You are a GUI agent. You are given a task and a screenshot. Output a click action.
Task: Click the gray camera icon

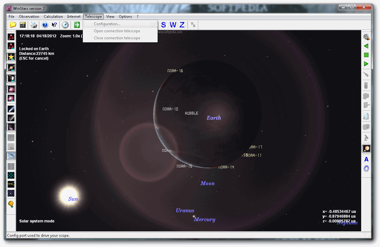(366, 127)
